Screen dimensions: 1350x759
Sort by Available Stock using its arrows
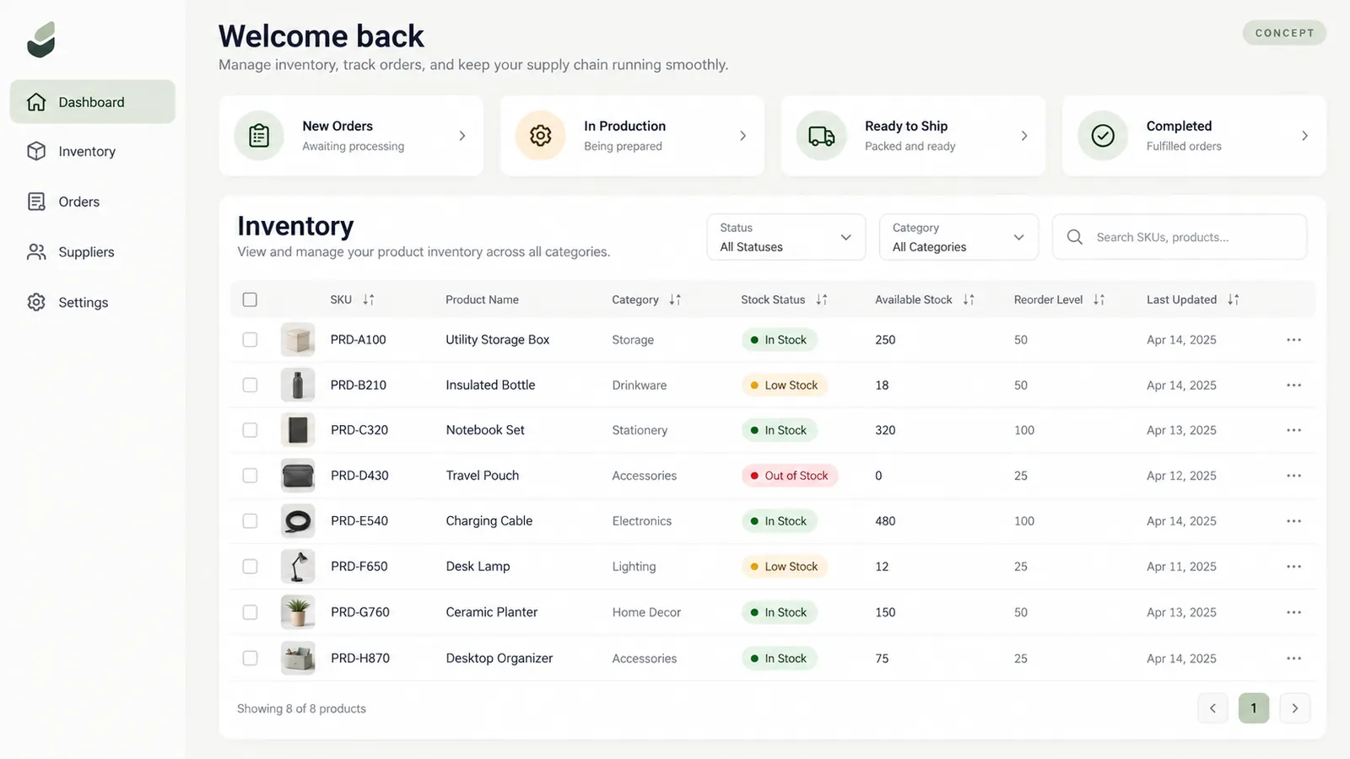[969, 299]
